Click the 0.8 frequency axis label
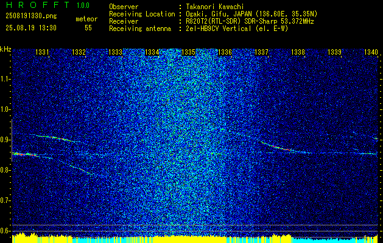Viewport: 383px width, 243px height. [x=5, y=170]
